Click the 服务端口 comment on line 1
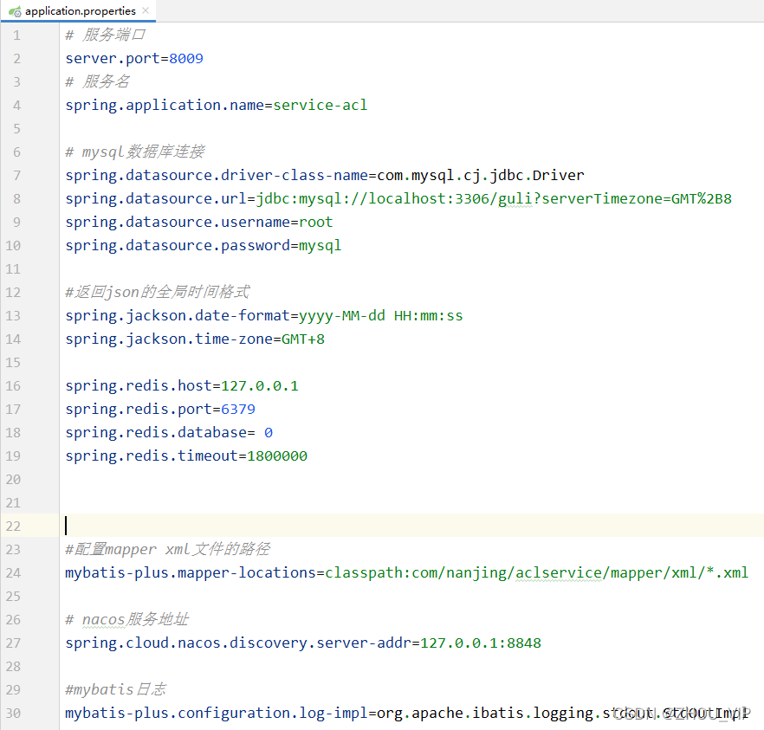 point(106,35)
